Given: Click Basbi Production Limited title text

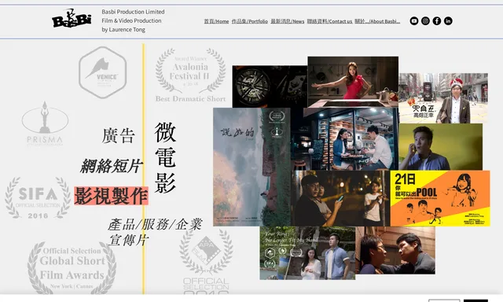Looking at the screenshot, I should tap(133, 12).
